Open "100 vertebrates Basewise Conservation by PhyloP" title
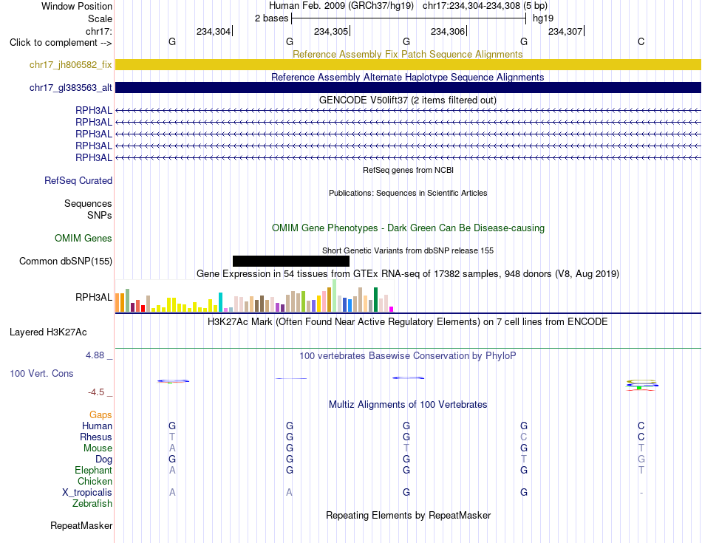The height and width of the screenshot is (543, 702). [x=407, y=356]
